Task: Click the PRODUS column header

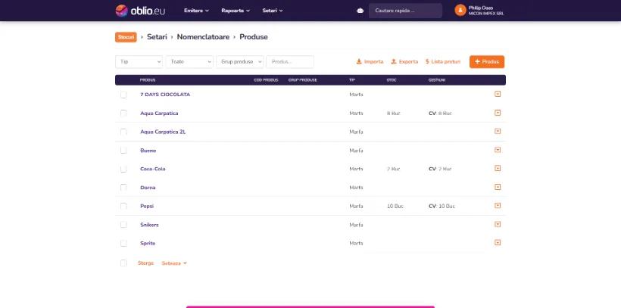Action: click(x=148, y=80)
